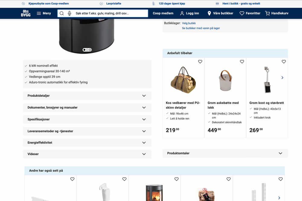
Task: Click the Obs BYGG logo
Action: (x=26, y=13)
